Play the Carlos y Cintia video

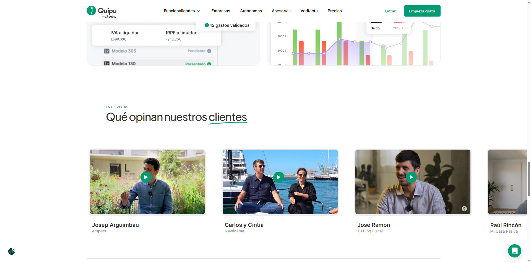(x=278, y=177)
